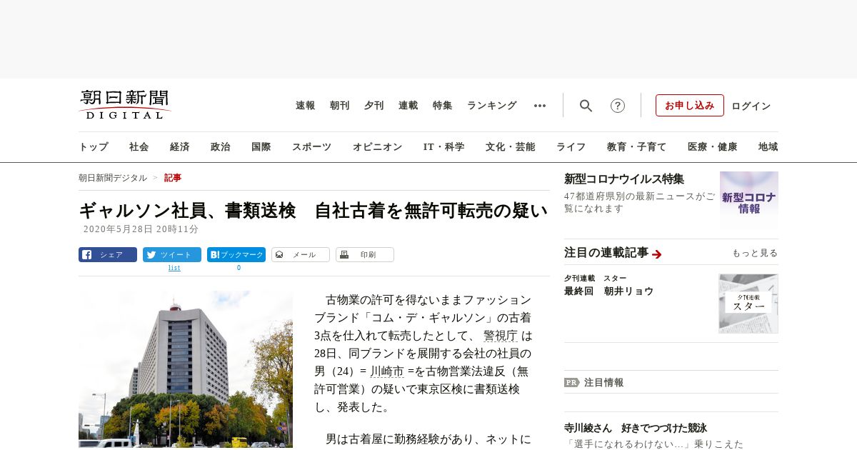Click the 注目の連載記事 heading
This screenshot has height=450, width=857.
coord(606,253)
